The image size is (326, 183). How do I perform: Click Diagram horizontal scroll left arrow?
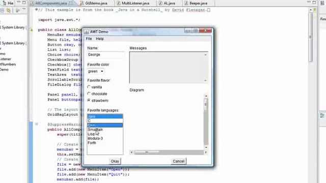[131, 152]
